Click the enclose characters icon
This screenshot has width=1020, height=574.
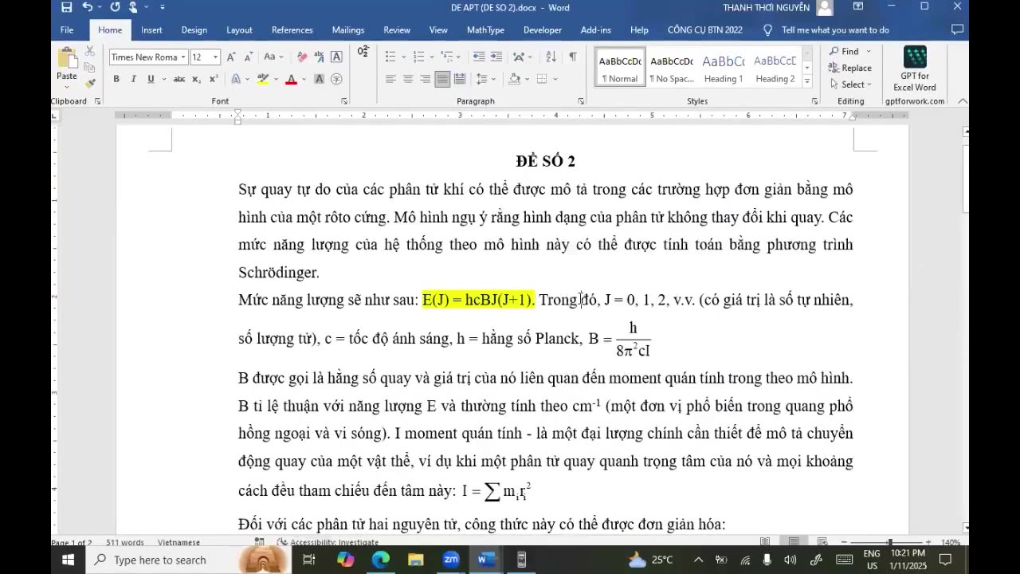tap(336, 79)
